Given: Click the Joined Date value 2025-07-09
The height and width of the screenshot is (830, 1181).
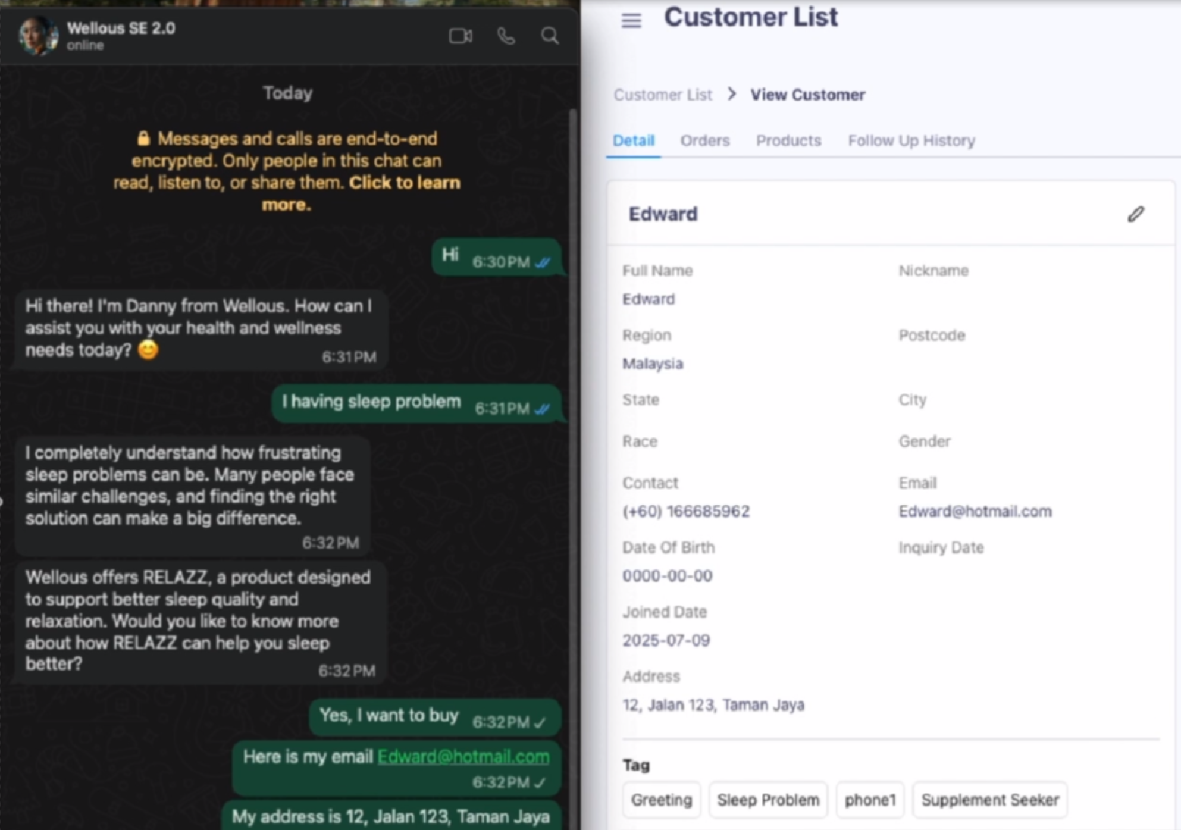Looking at the screenshot, I should pyautogui.click(x=666, y=640).
